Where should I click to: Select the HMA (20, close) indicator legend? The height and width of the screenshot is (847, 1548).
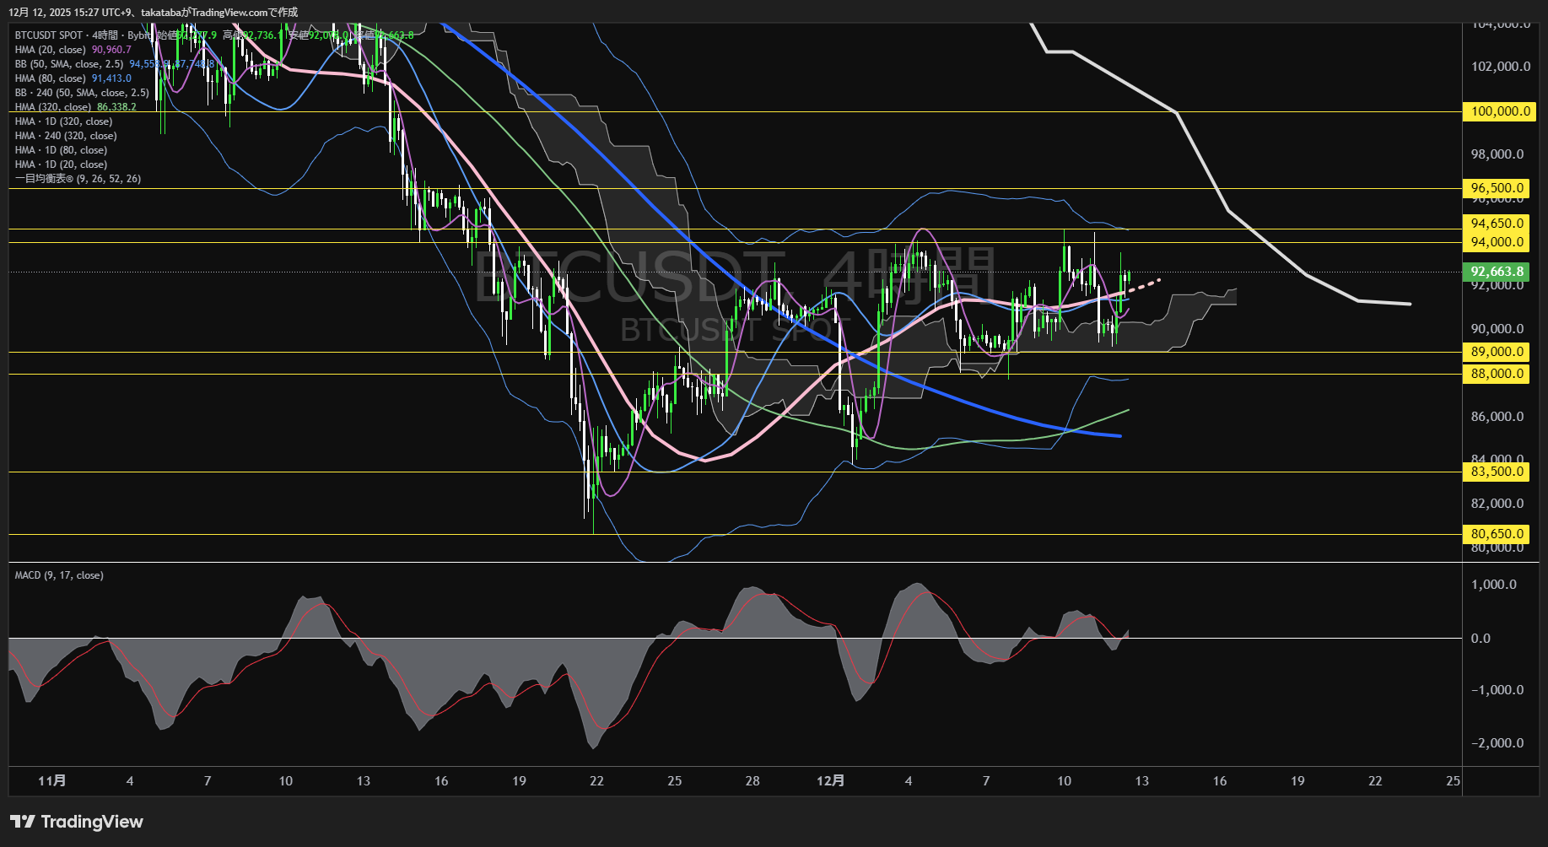[x=51, y=50]
